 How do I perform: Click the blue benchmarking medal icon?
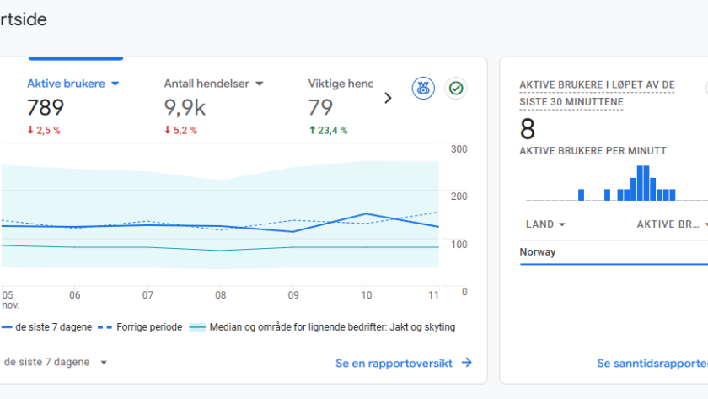tap(423, 88)
